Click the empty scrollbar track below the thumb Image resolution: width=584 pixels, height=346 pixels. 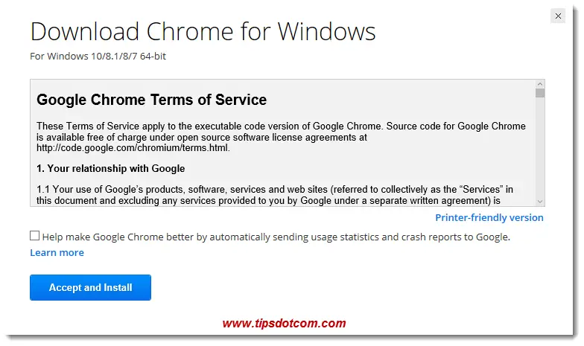(540, 149)
